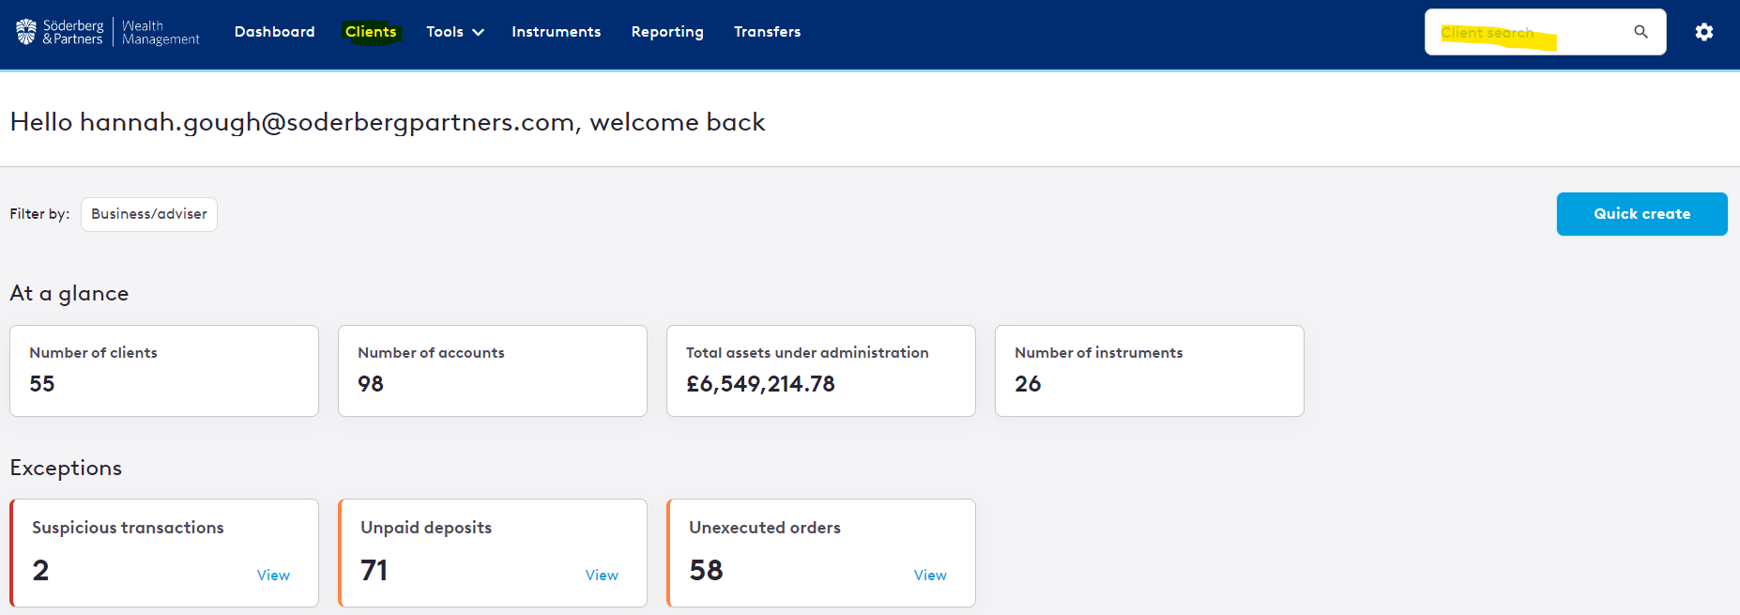1740x615 pixels.
Task: Click the magnifying glass search icon
Action: point(1641,32)
